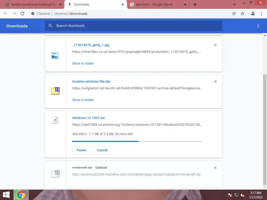Cancel the Windows 10 1507.iso download

coord(102,150)
